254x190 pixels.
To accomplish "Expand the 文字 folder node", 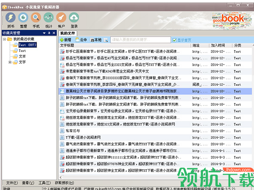I will click(10, 62).
